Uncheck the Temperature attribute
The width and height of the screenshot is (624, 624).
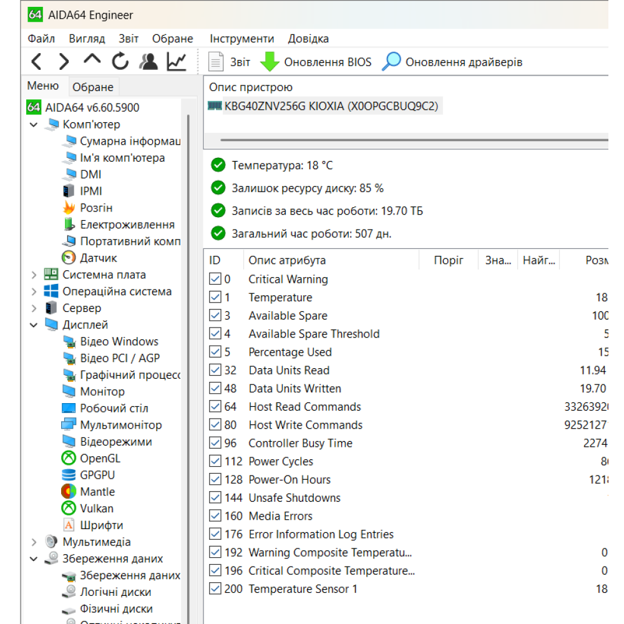[215, 297]
